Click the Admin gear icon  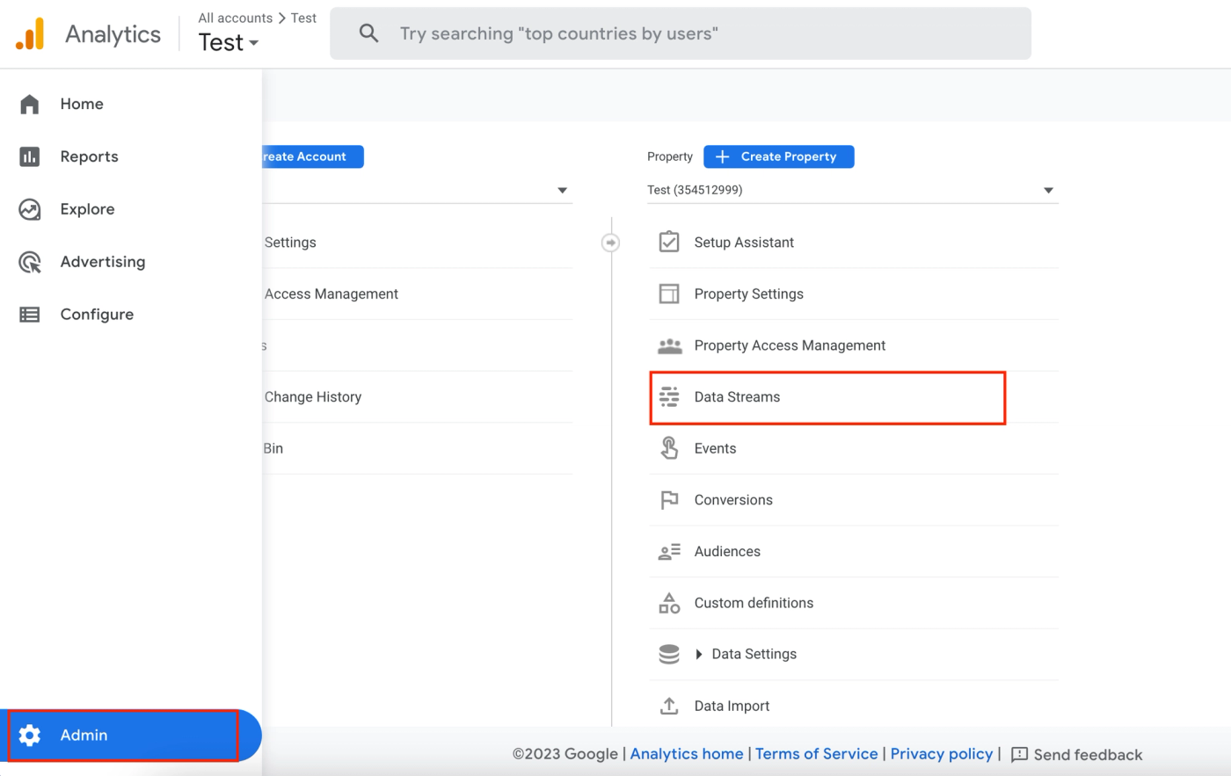(x=30, y=735)
